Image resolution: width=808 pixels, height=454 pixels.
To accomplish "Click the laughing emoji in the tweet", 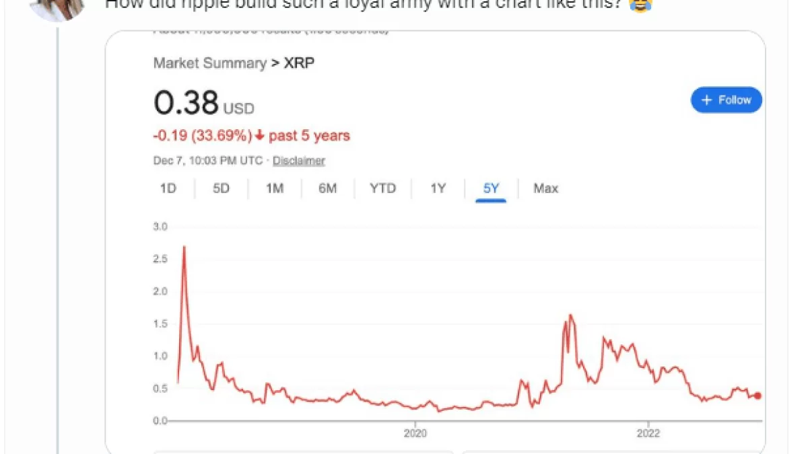I will (640, 6).
